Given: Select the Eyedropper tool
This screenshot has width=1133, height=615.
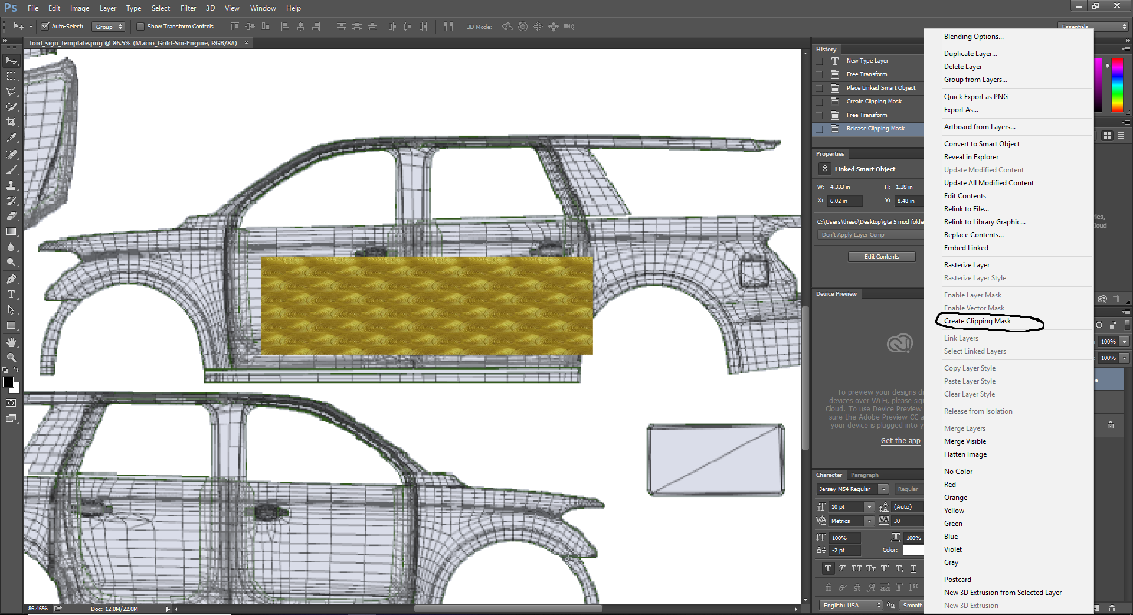Looking at the screenshot, I should coord(11,138).
